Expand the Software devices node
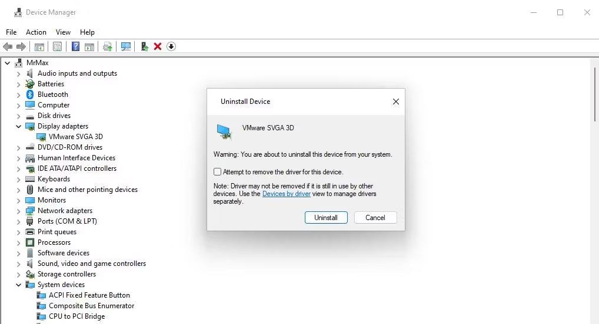The width and height of the screenshot is (599, 324). point(18,253)
